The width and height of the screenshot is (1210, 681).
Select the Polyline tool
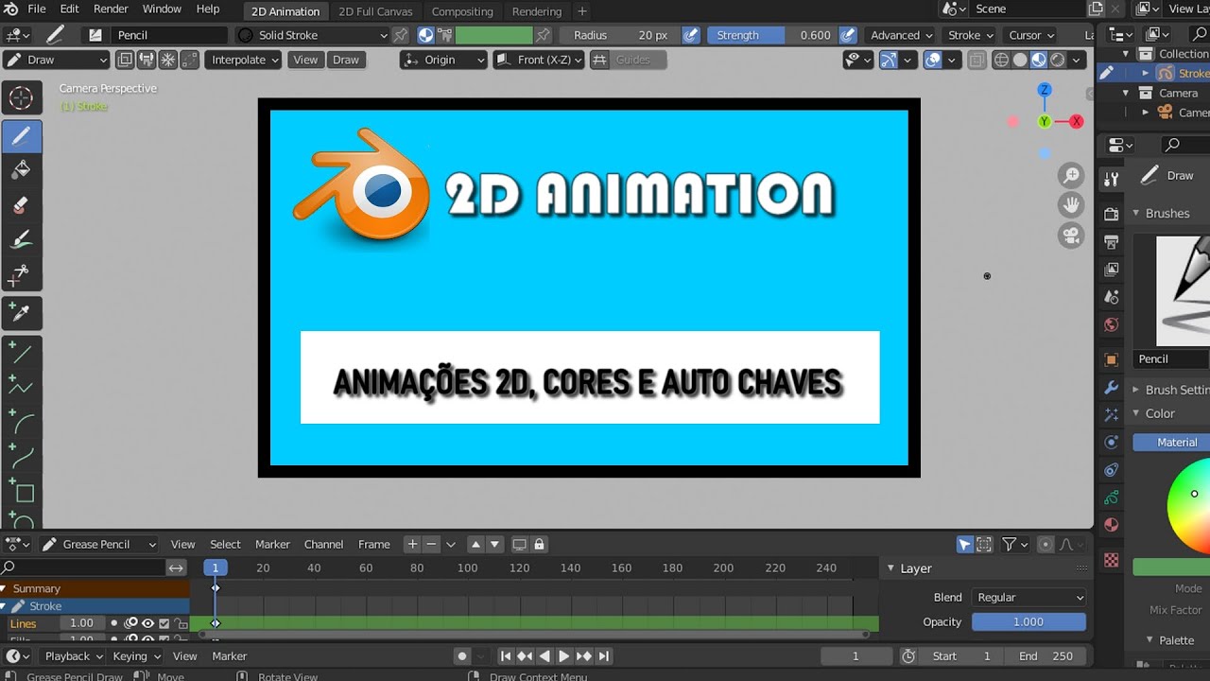pos(21,386)
